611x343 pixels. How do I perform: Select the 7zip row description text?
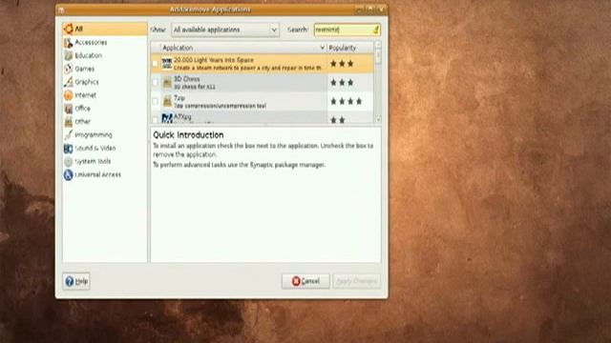pos(220,106)
